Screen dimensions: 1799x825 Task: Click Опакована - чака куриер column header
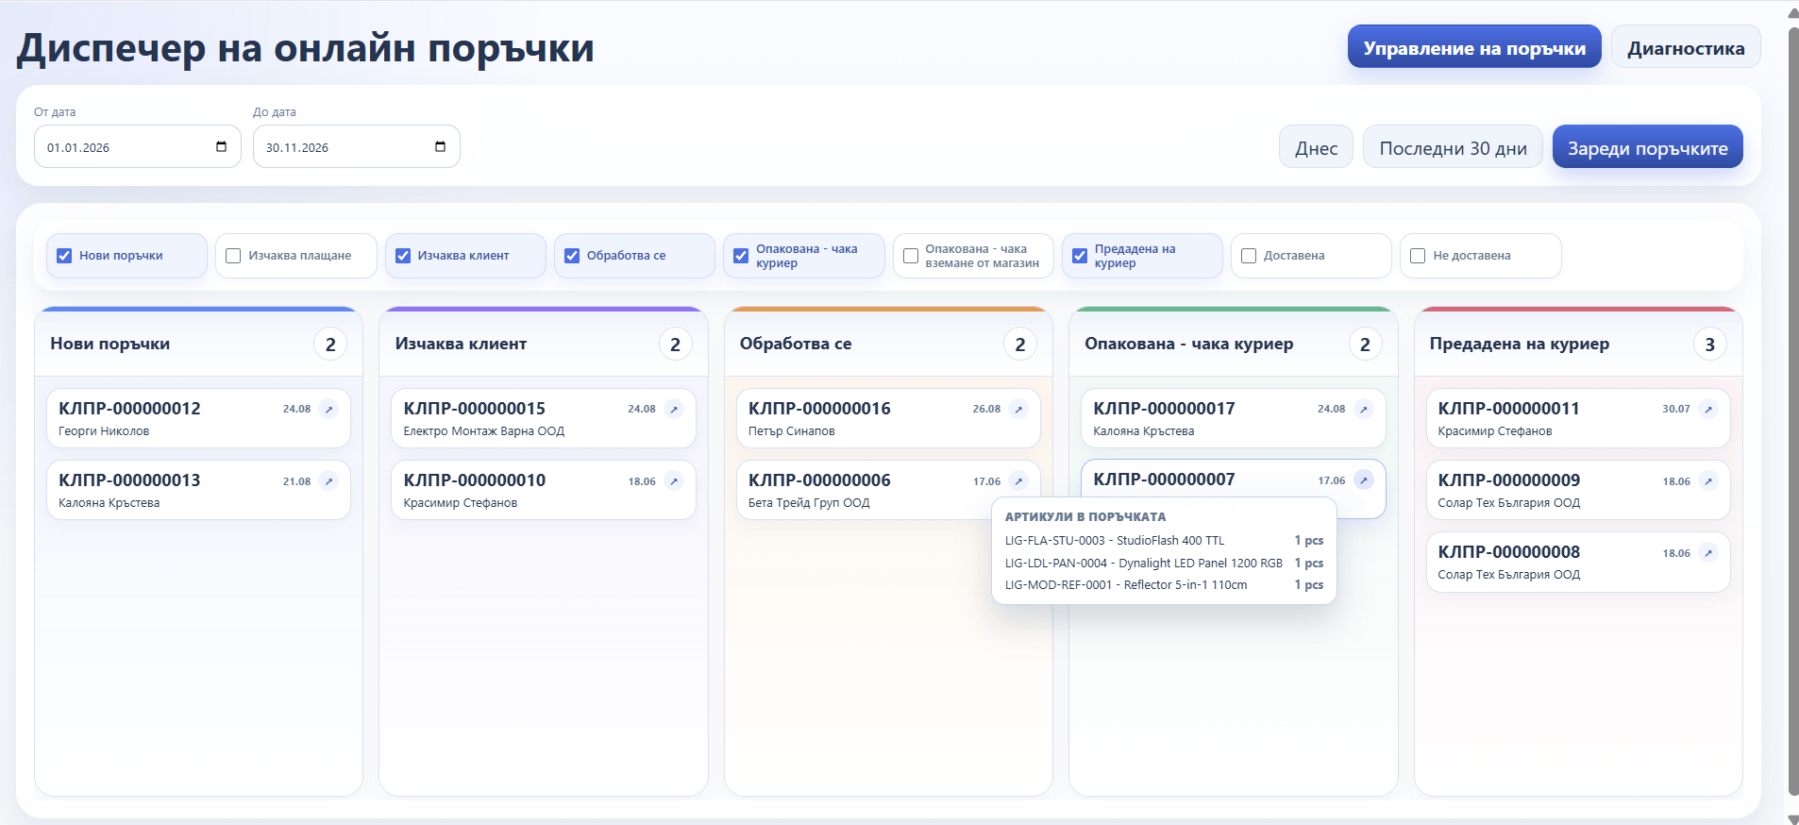click(1189, 344)
